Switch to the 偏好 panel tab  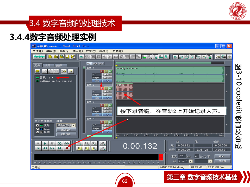click(61, 65)
